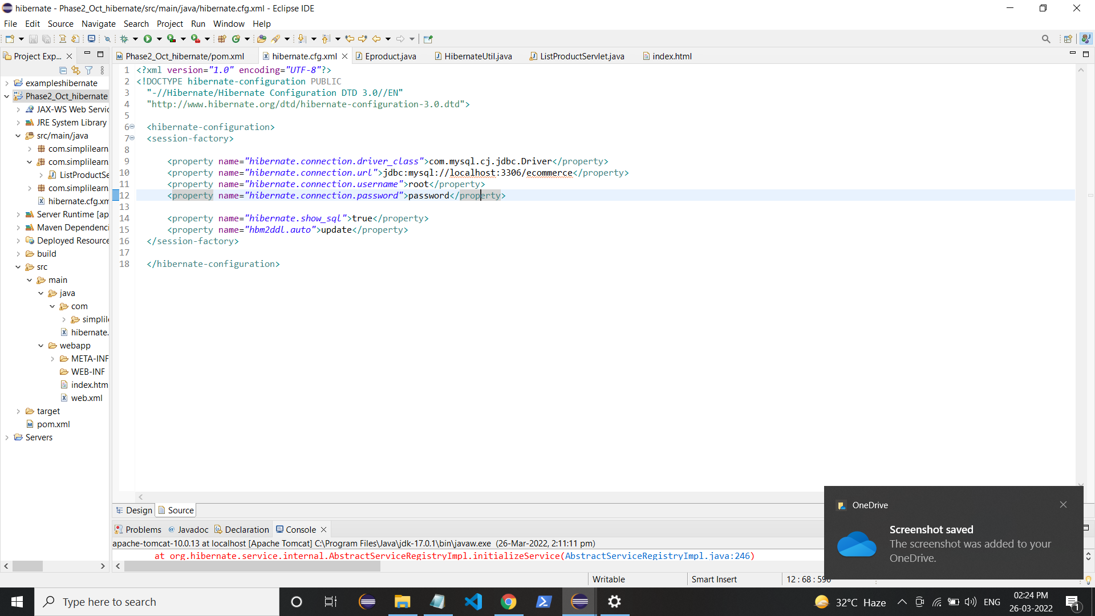Click the green Run button in the toolbar
This screenshot has height=616, width=1095.
148,39
